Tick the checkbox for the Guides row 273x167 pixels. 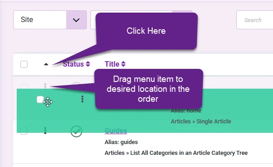pos(24,131)
